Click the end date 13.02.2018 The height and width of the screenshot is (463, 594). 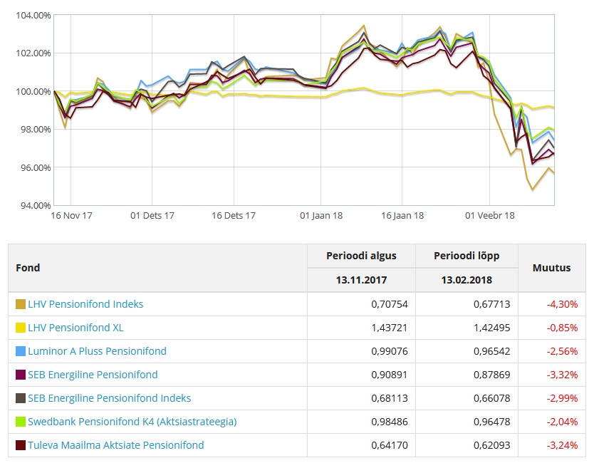(467, 280)
